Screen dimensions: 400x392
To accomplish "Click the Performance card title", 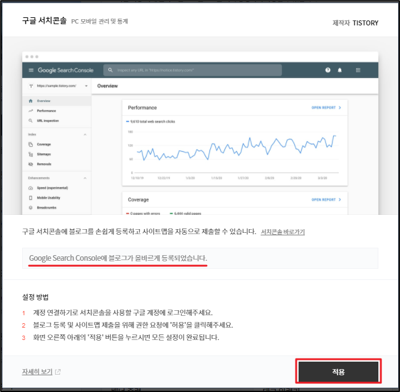I will tap(142, 108).
